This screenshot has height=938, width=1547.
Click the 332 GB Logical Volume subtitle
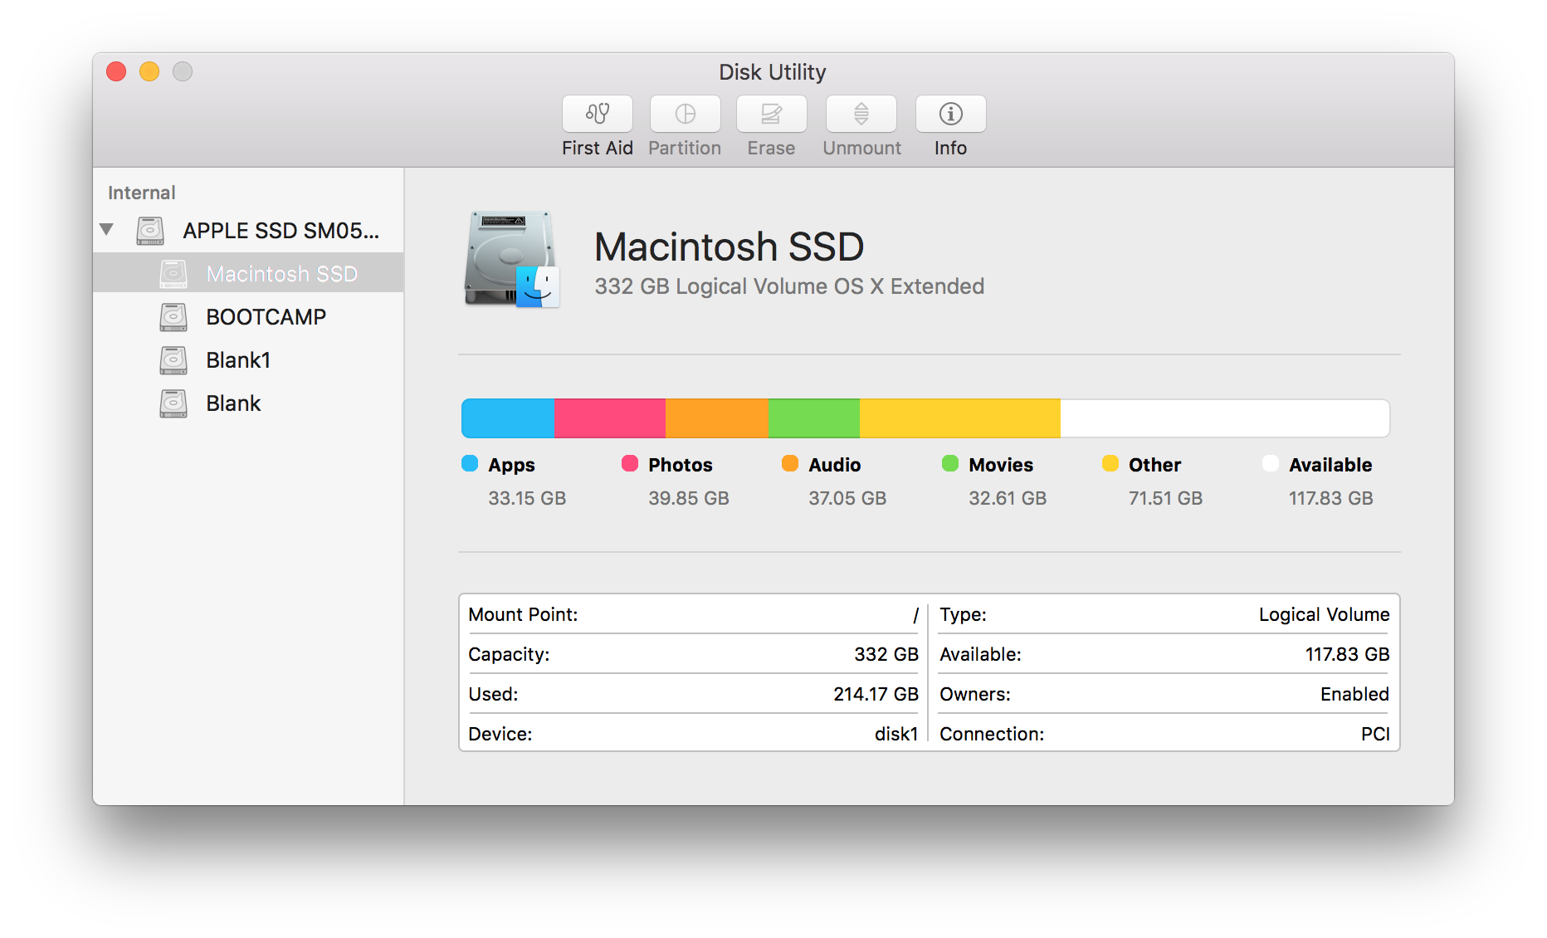click(x=789, y=286)
